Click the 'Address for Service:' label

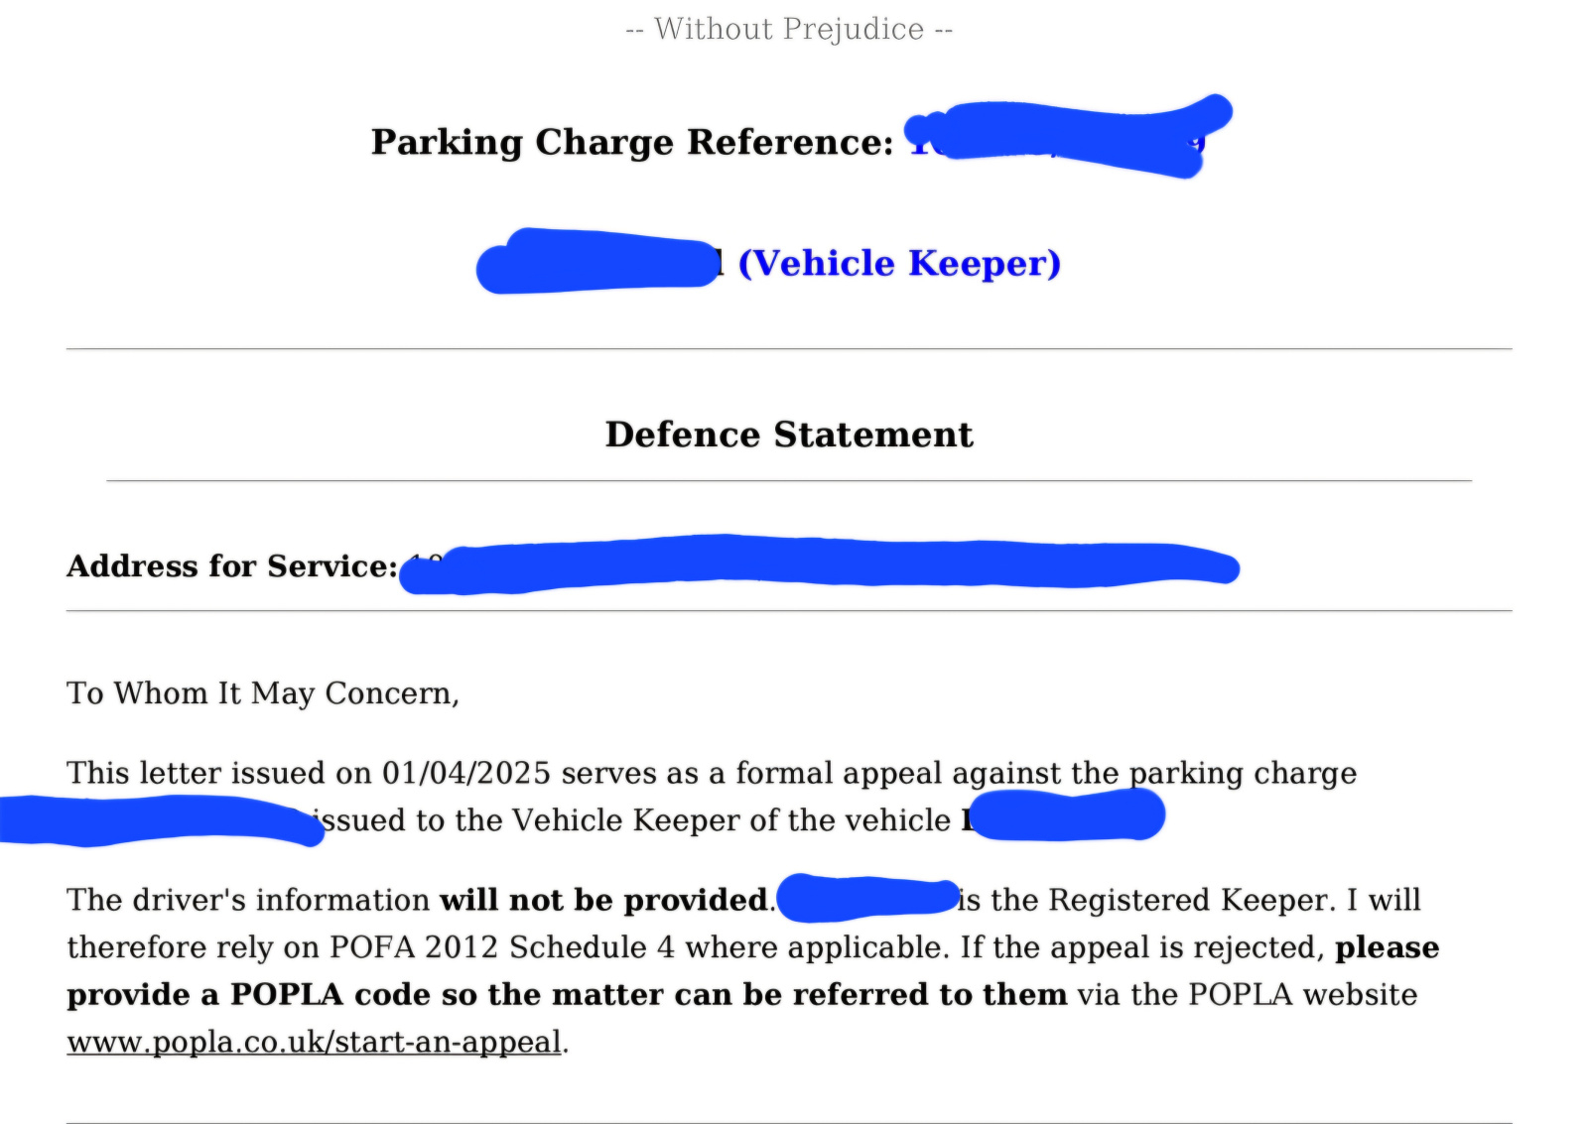click(x=232, y=566)
